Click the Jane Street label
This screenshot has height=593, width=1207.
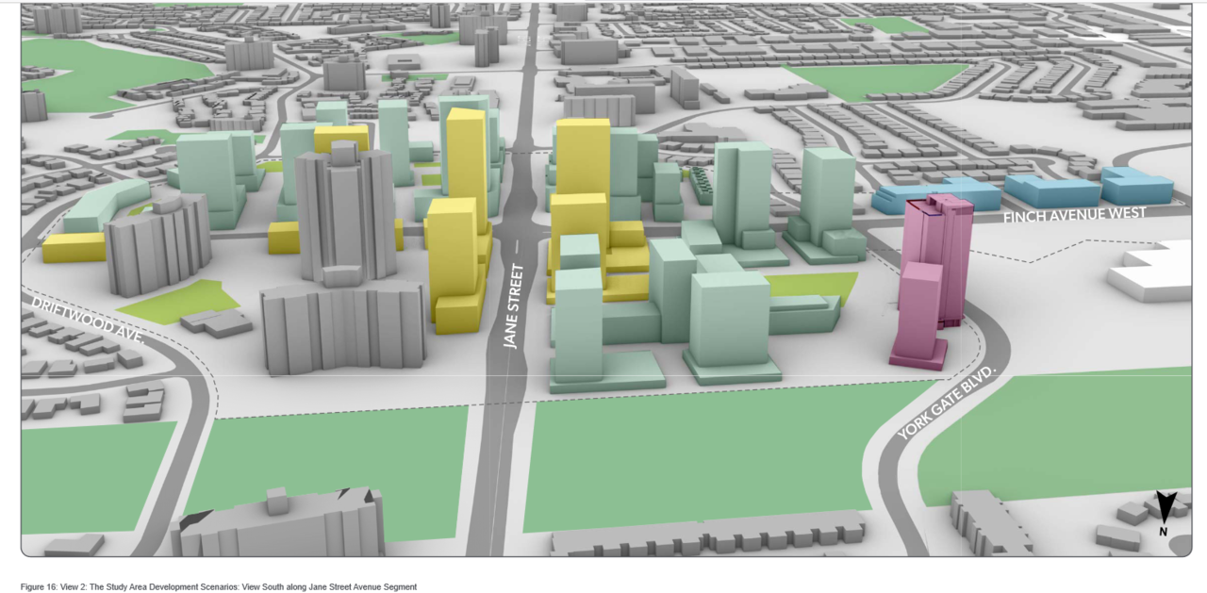[x=511, y=305]
